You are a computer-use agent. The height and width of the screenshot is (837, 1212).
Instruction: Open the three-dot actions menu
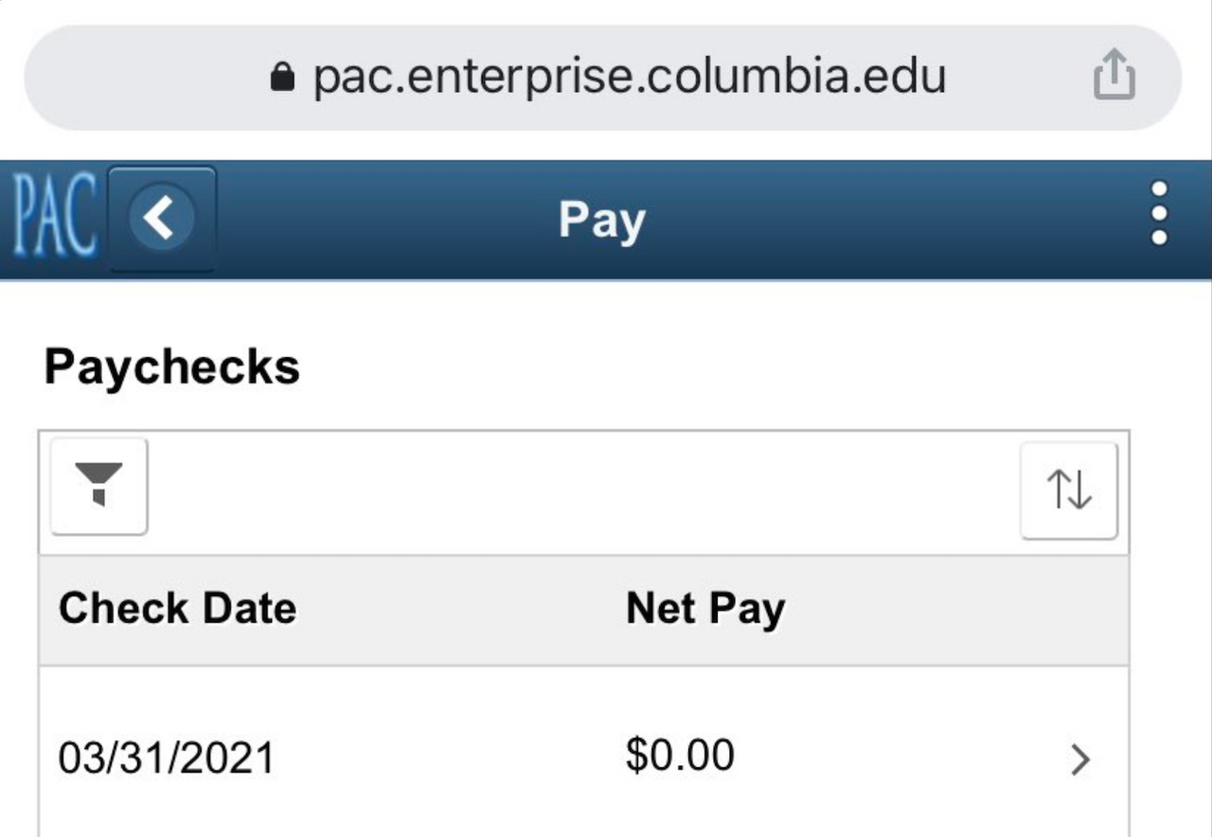pos(1159,214)
